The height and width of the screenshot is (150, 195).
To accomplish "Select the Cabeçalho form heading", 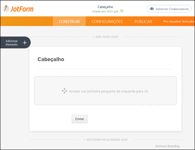I will pyautogui.click(x=51, y=59).
